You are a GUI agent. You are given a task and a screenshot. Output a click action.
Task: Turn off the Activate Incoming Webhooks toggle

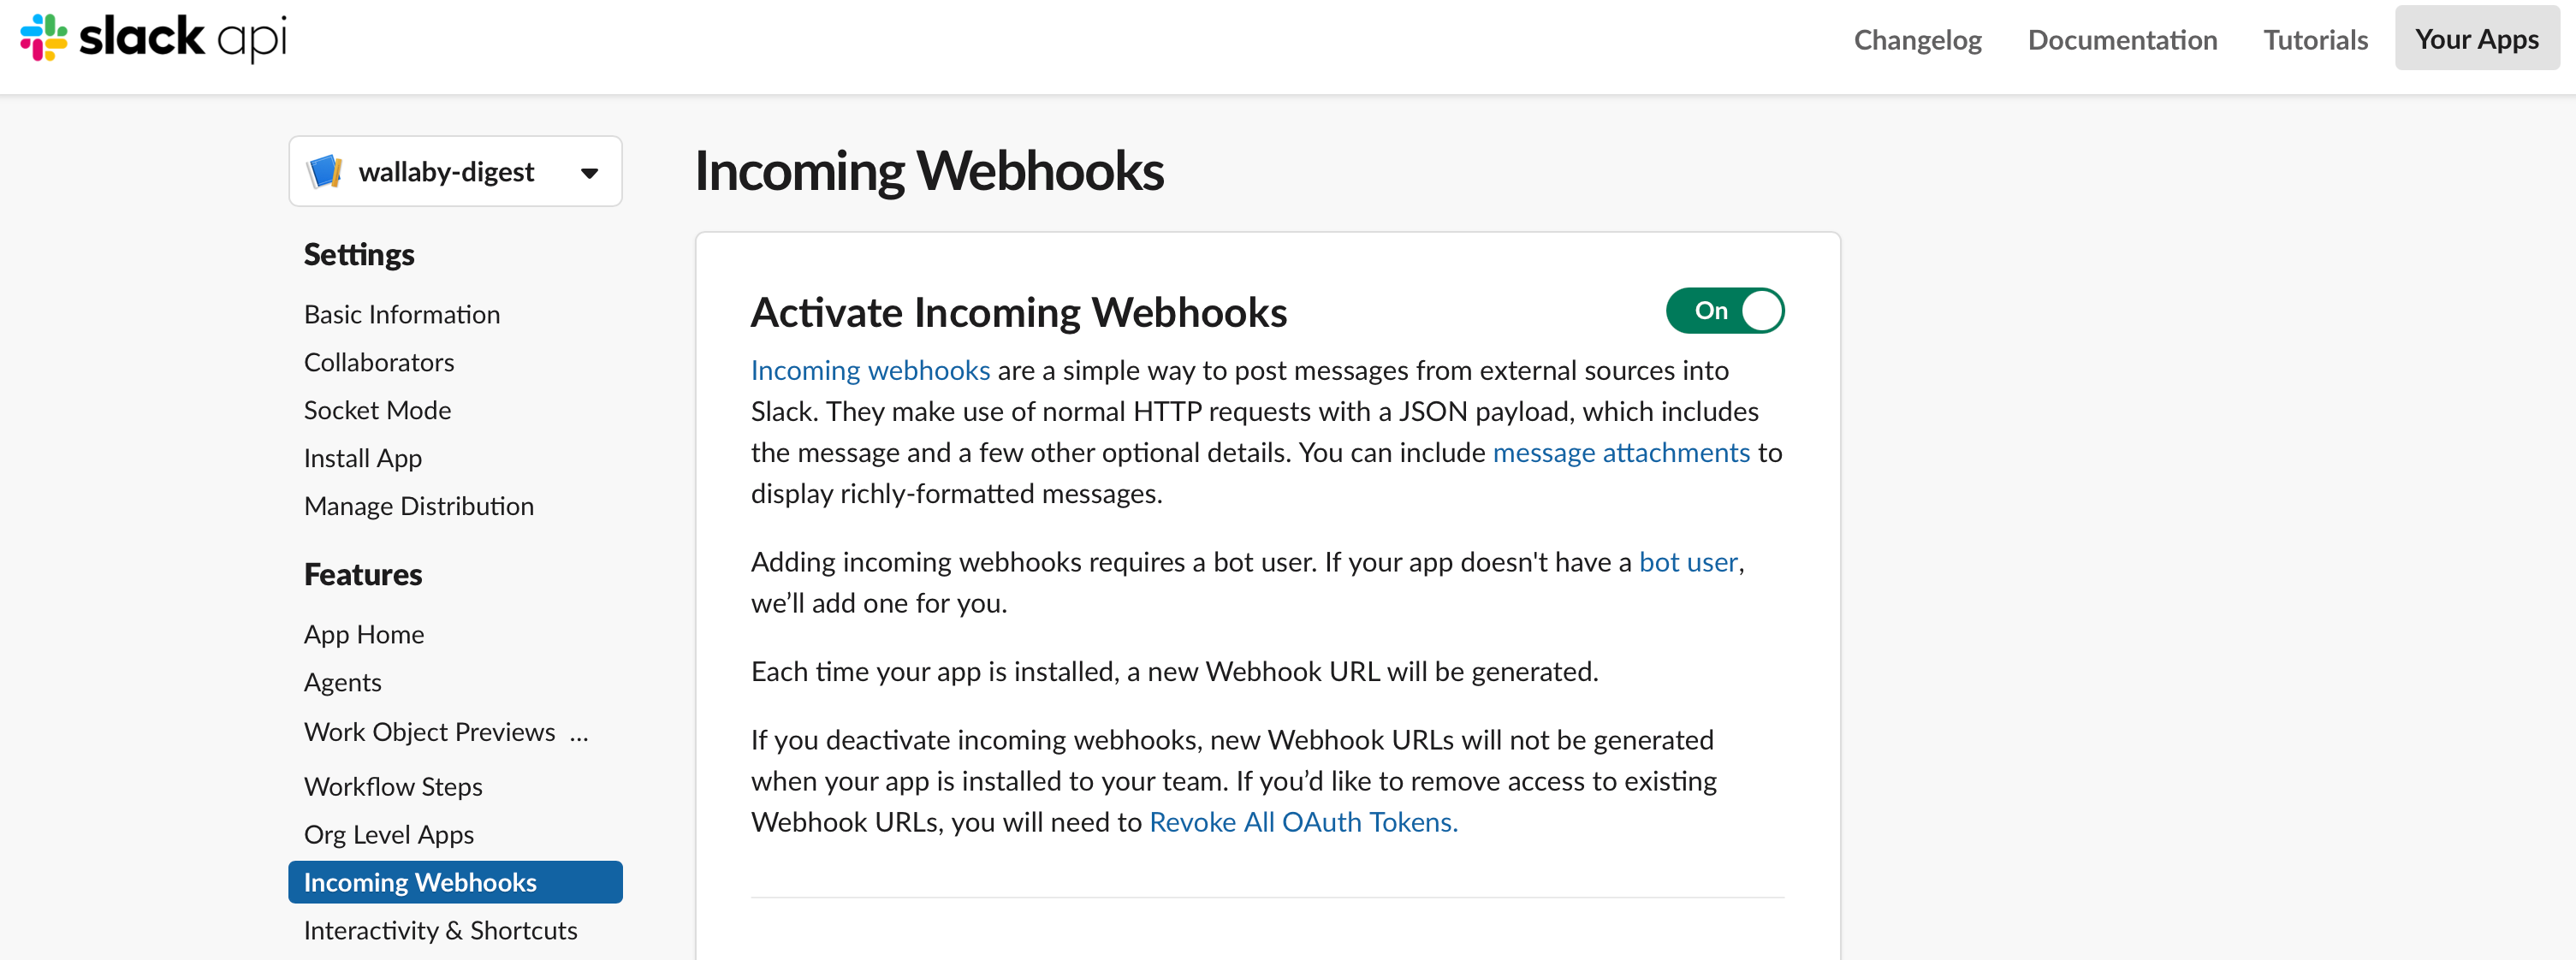(x=1724, y=311)
